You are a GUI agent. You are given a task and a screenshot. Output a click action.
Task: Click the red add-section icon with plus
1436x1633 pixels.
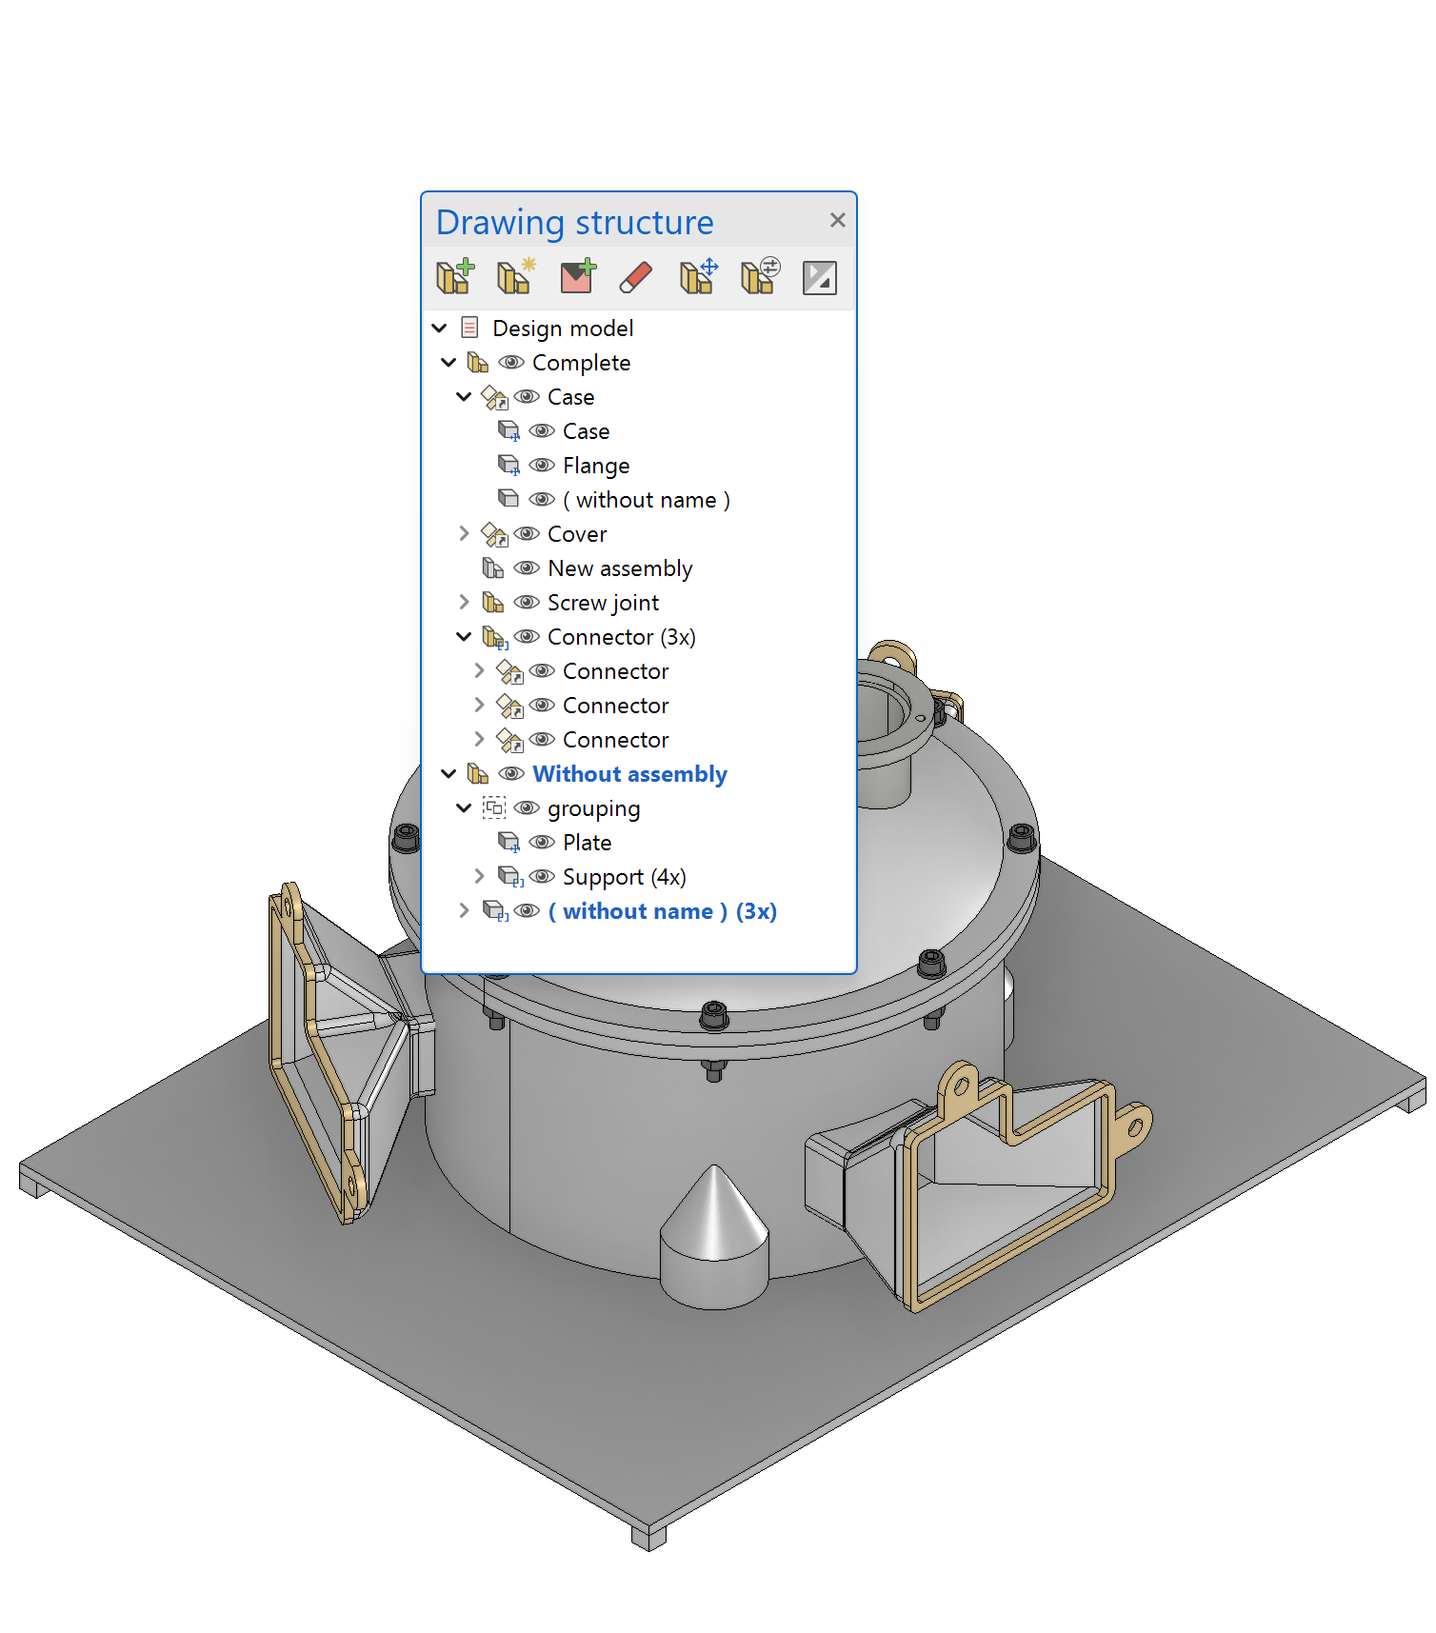pyautogui.click(x=577, y=277)
